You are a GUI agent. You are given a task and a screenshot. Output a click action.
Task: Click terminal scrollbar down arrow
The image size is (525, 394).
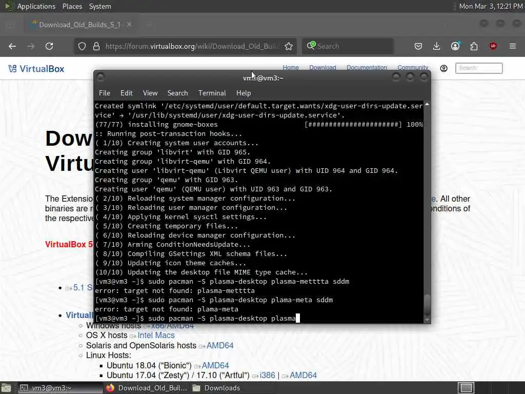[x=427, y=320]
